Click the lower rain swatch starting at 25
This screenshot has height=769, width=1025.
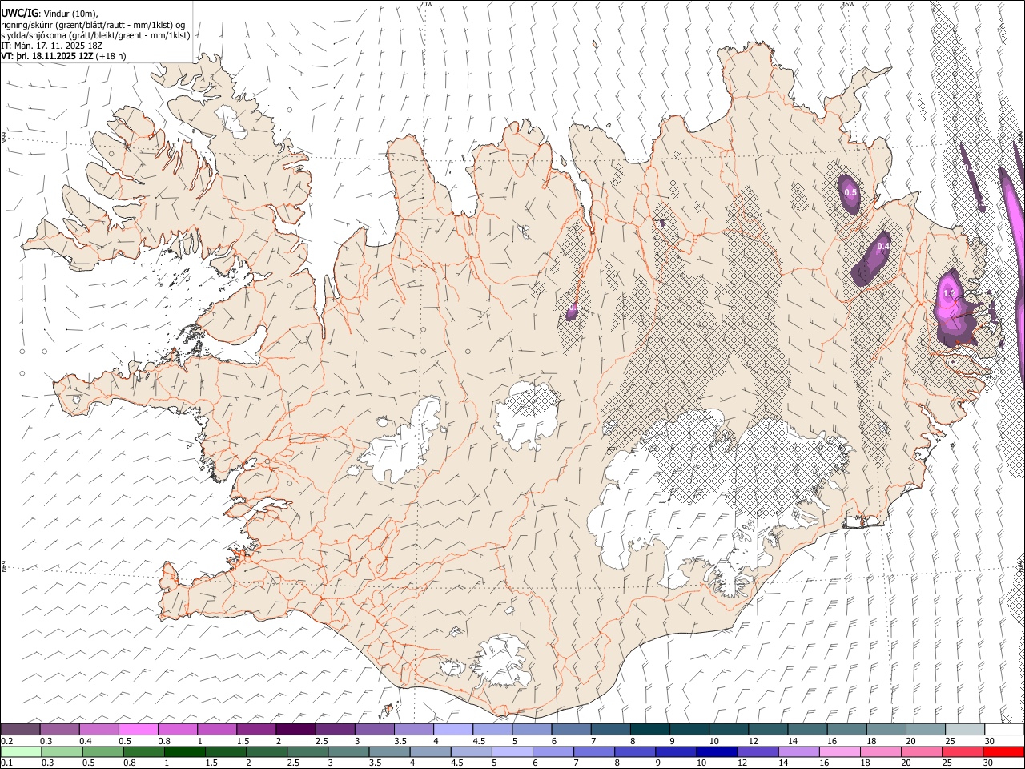coord(961,751)
